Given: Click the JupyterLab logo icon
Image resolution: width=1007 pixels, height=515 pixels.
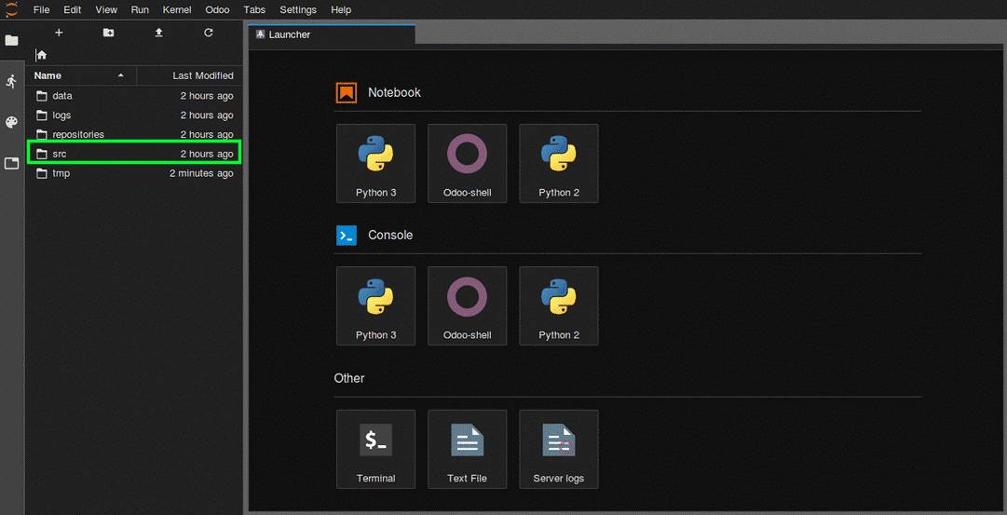Looking at the screenshot, I should coord(11,9).
